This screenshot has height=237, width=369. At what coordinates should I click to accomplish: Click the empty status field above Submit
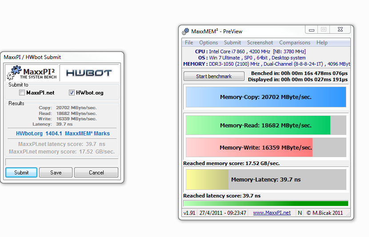62,162
